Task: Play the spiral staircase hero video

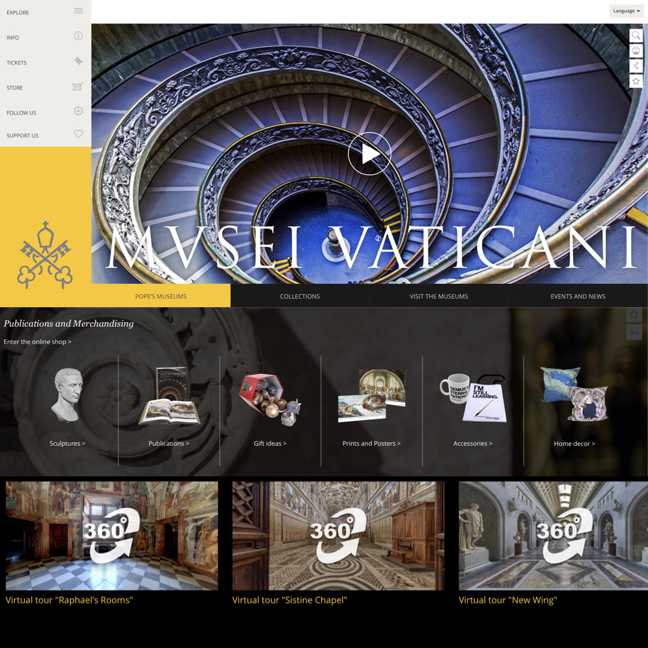Action: (369, 154)
